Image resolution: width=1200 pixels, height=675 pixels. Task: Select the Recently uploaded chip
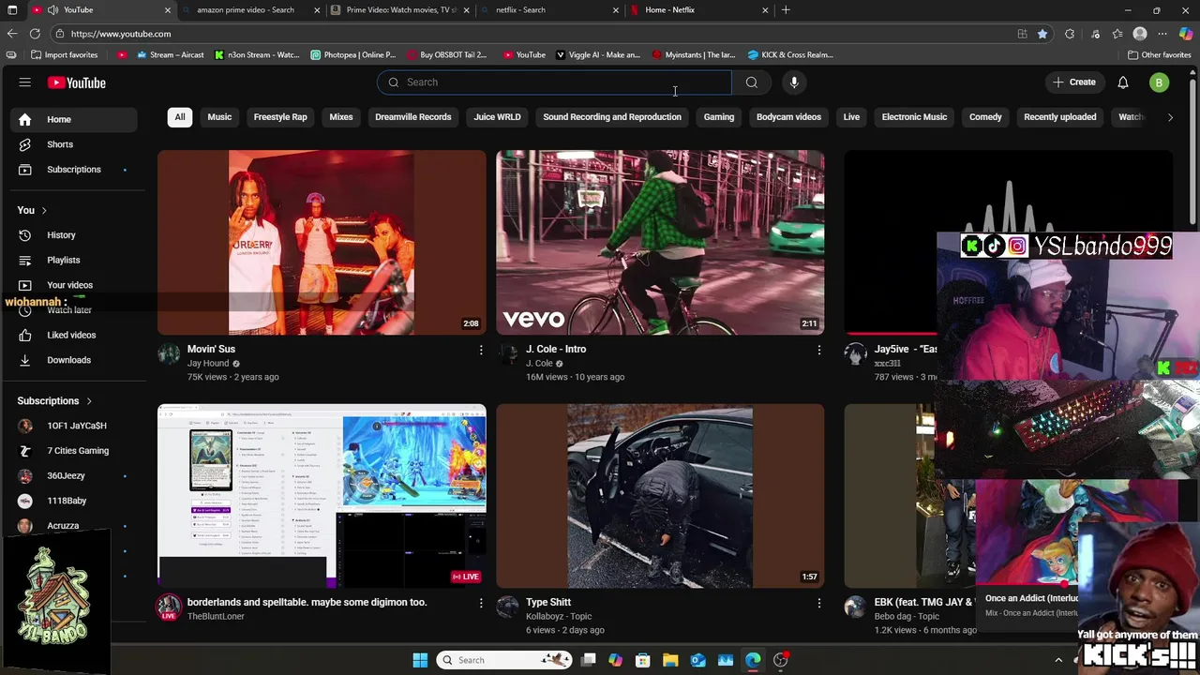pyautogui.click(x=1060, y=117)
